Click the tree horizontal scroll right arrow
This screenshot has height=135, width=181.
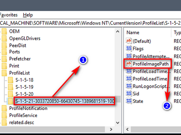click(111, 129)
